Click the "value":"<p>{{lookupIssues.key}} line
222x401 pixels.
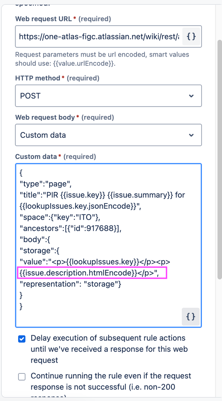95,262
